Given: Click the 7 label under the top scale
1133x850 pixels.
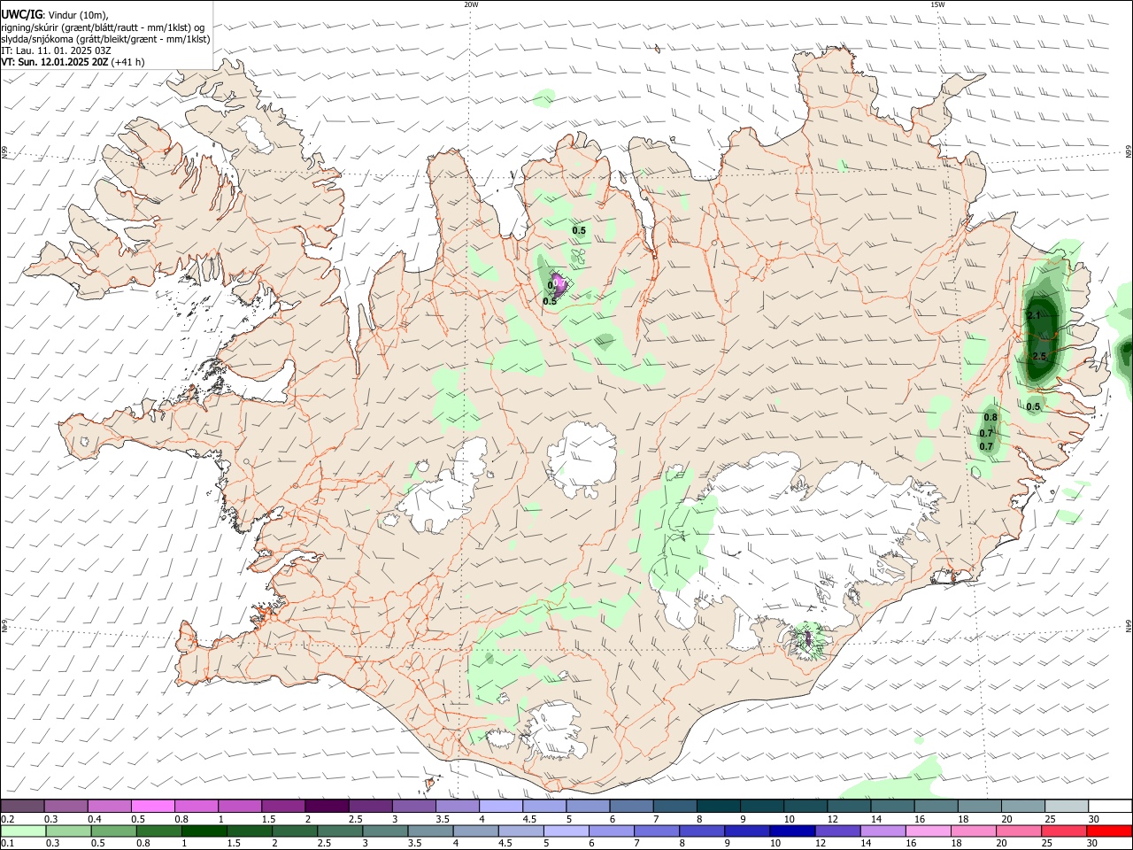Looking at the screenshot, I should tap(656, 819).
